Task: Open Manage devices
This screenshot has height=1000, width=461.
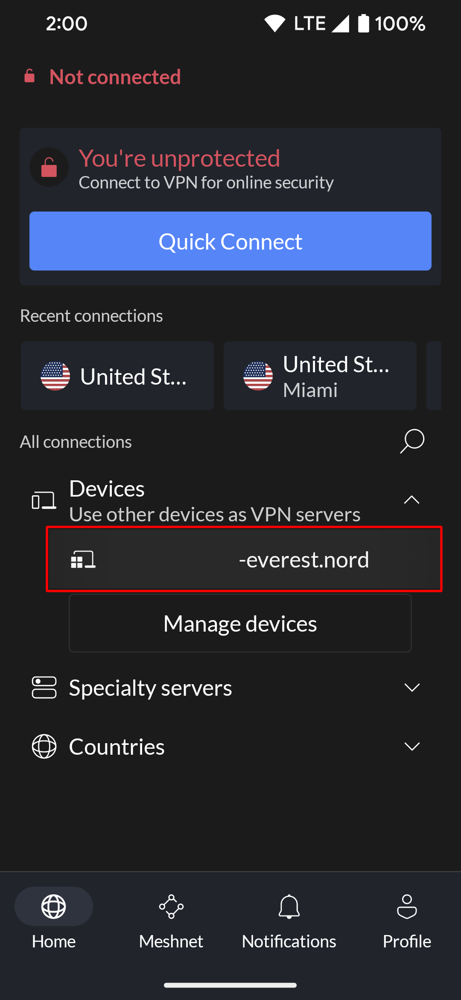Action: point(240,623)
